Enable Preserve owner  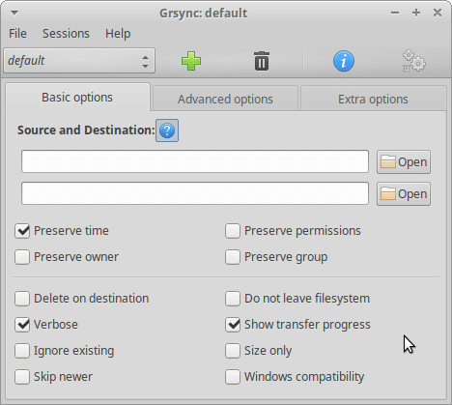(x=22, y=257)
